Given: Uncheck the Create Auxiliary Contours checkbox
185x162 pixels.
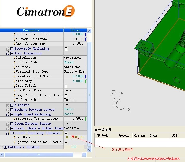Looking at the screenshot, I should 66,133.
